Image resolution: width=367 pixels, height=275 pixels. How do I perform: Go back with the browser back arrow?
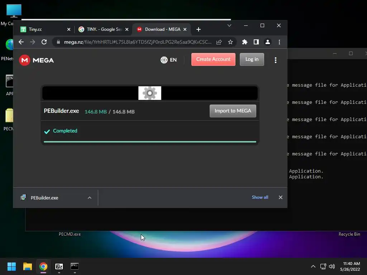tap(21, 42)
